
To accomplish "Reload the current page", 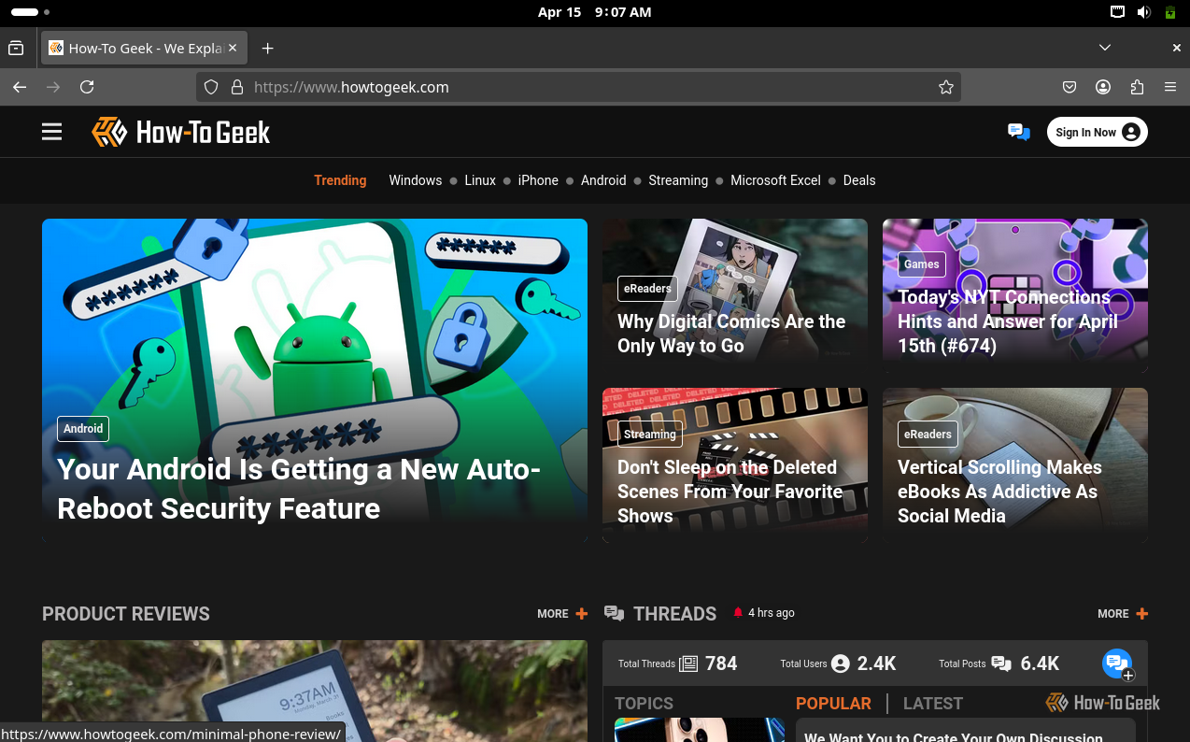I will click(x=87, y=87).
